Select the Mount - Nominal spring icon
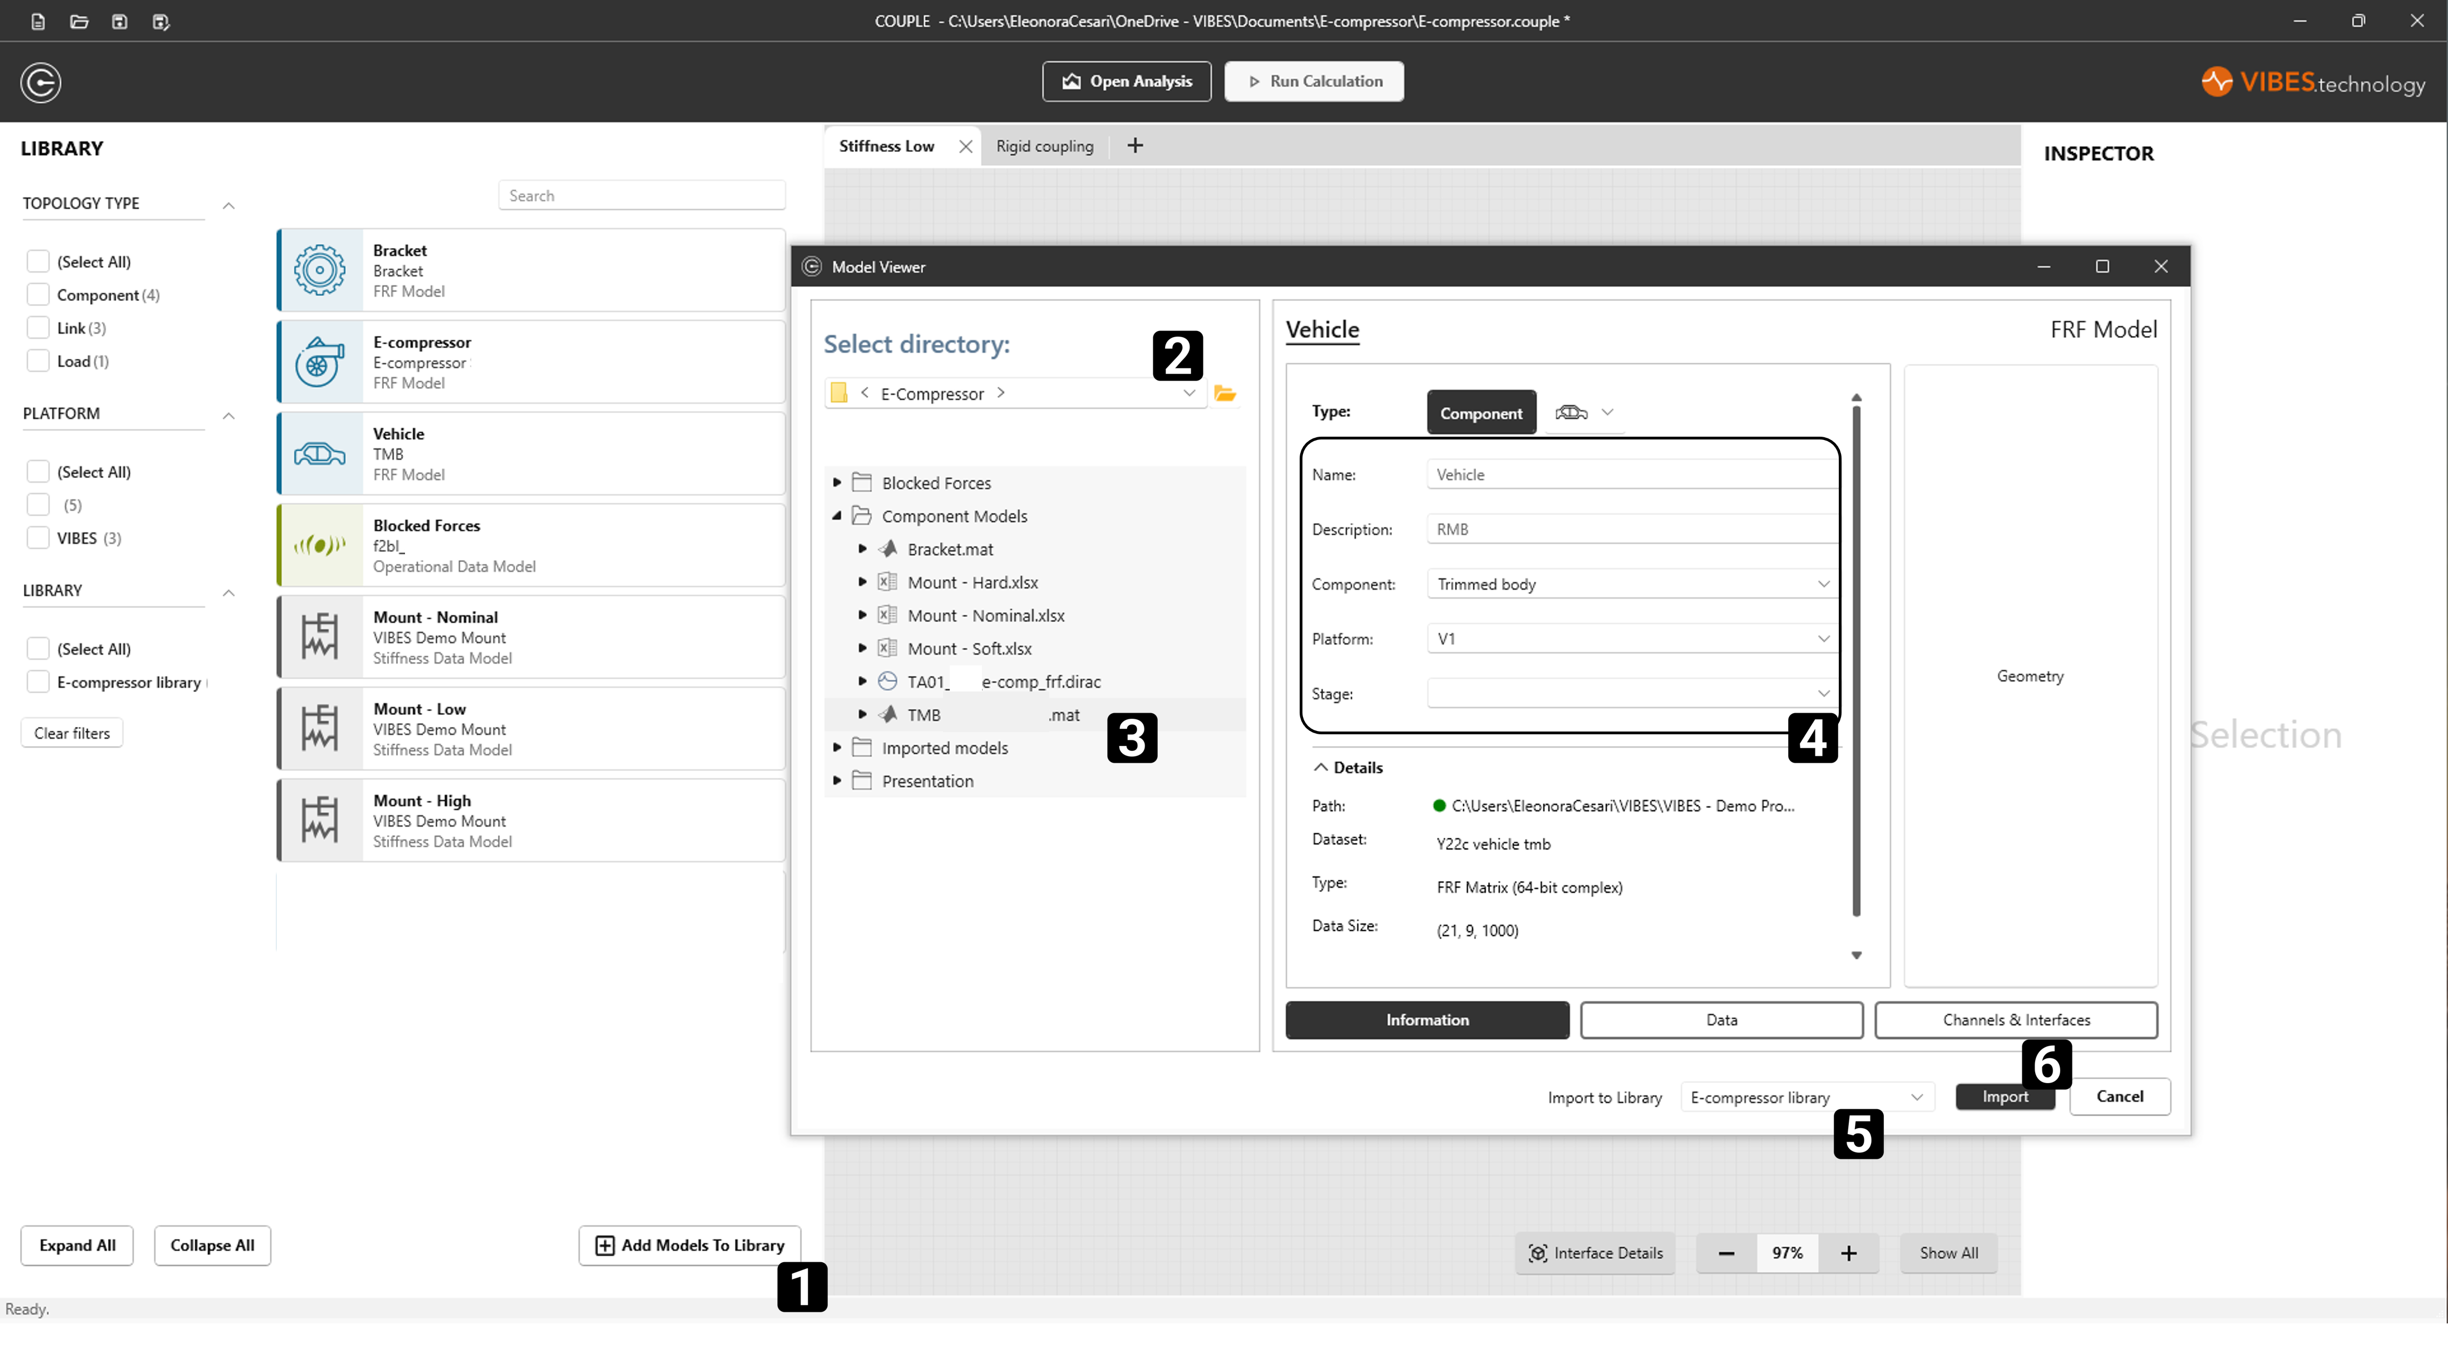 (319, 636)
